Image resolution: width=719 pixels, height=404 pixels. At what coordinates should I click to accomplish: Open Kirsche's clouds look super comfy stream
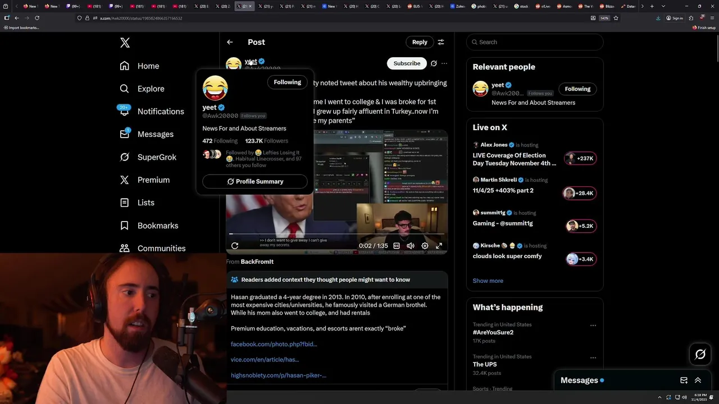coord(507,256)
